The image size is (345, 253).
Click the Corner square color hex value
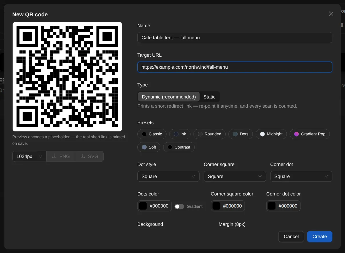232,206
